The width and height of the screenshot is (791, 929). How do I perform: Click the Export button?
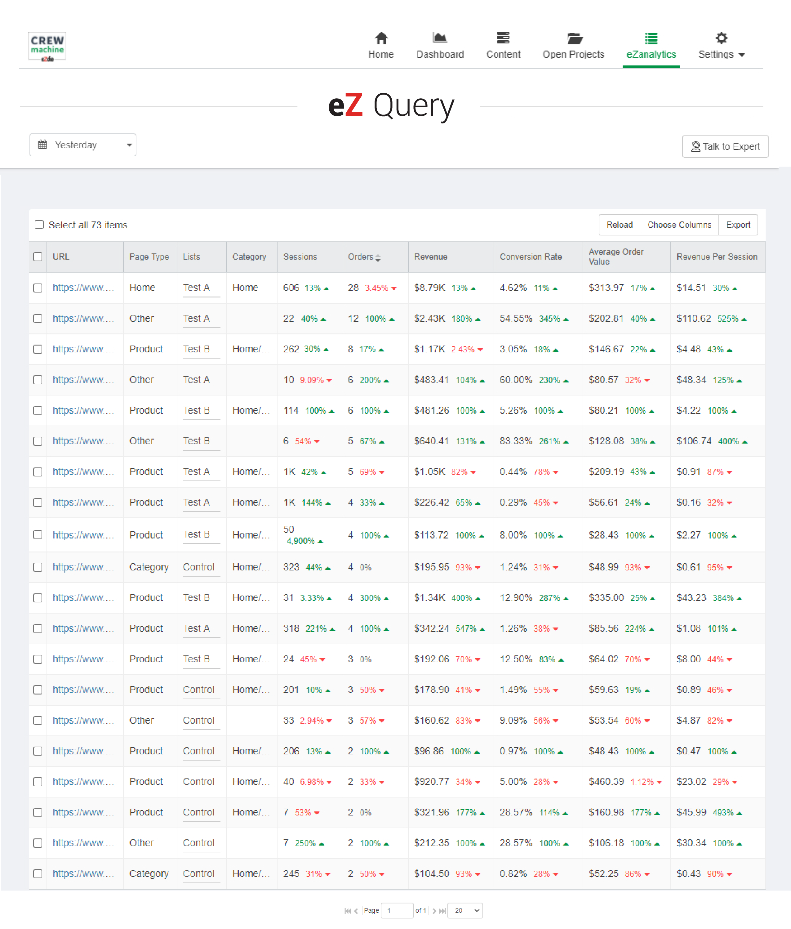(x=738, y=224)
